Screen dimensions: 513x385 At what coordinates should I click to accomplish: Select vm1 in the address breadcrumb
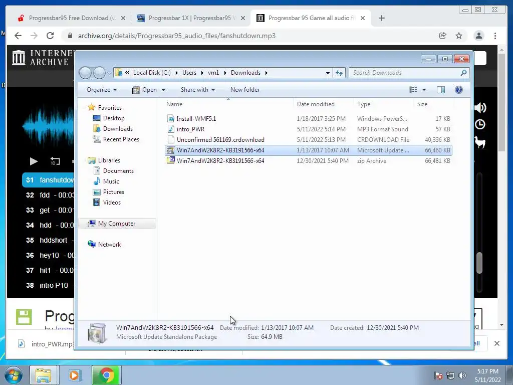tap(213, 73)
